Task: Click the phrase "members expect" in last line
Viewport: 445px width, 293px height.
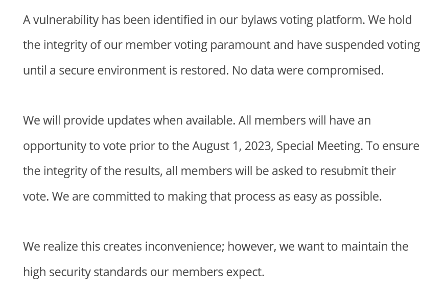Action: 217,272
